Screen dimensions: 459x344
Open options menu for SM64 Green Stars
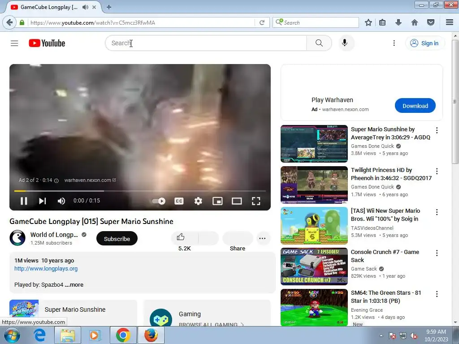coord(437,294)
